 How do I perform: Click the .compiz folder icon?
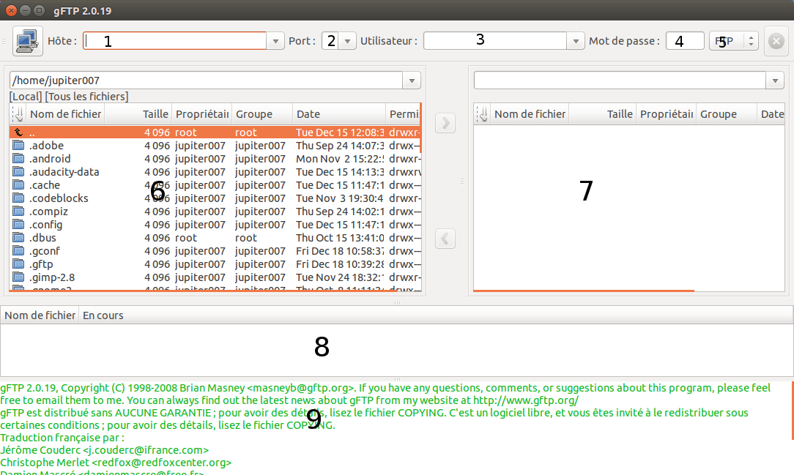(19, 212)
